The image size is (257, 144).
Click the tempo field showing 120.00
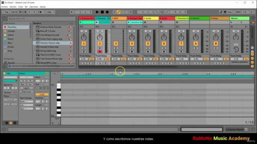click(x=14, y=12)
